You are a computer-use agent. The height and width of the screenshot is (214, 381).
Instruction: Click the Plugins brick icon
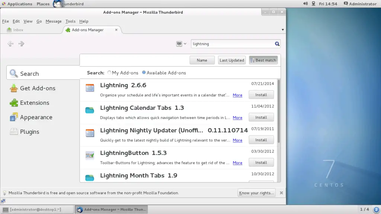(x=14, y=132)
